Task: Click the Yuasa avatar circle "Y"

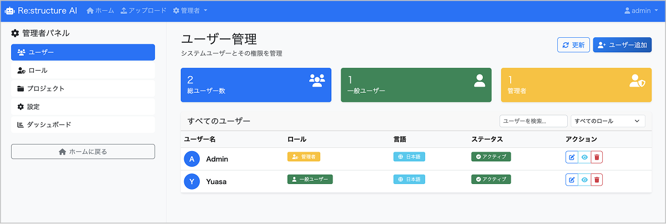Action: tap(191, 181)
